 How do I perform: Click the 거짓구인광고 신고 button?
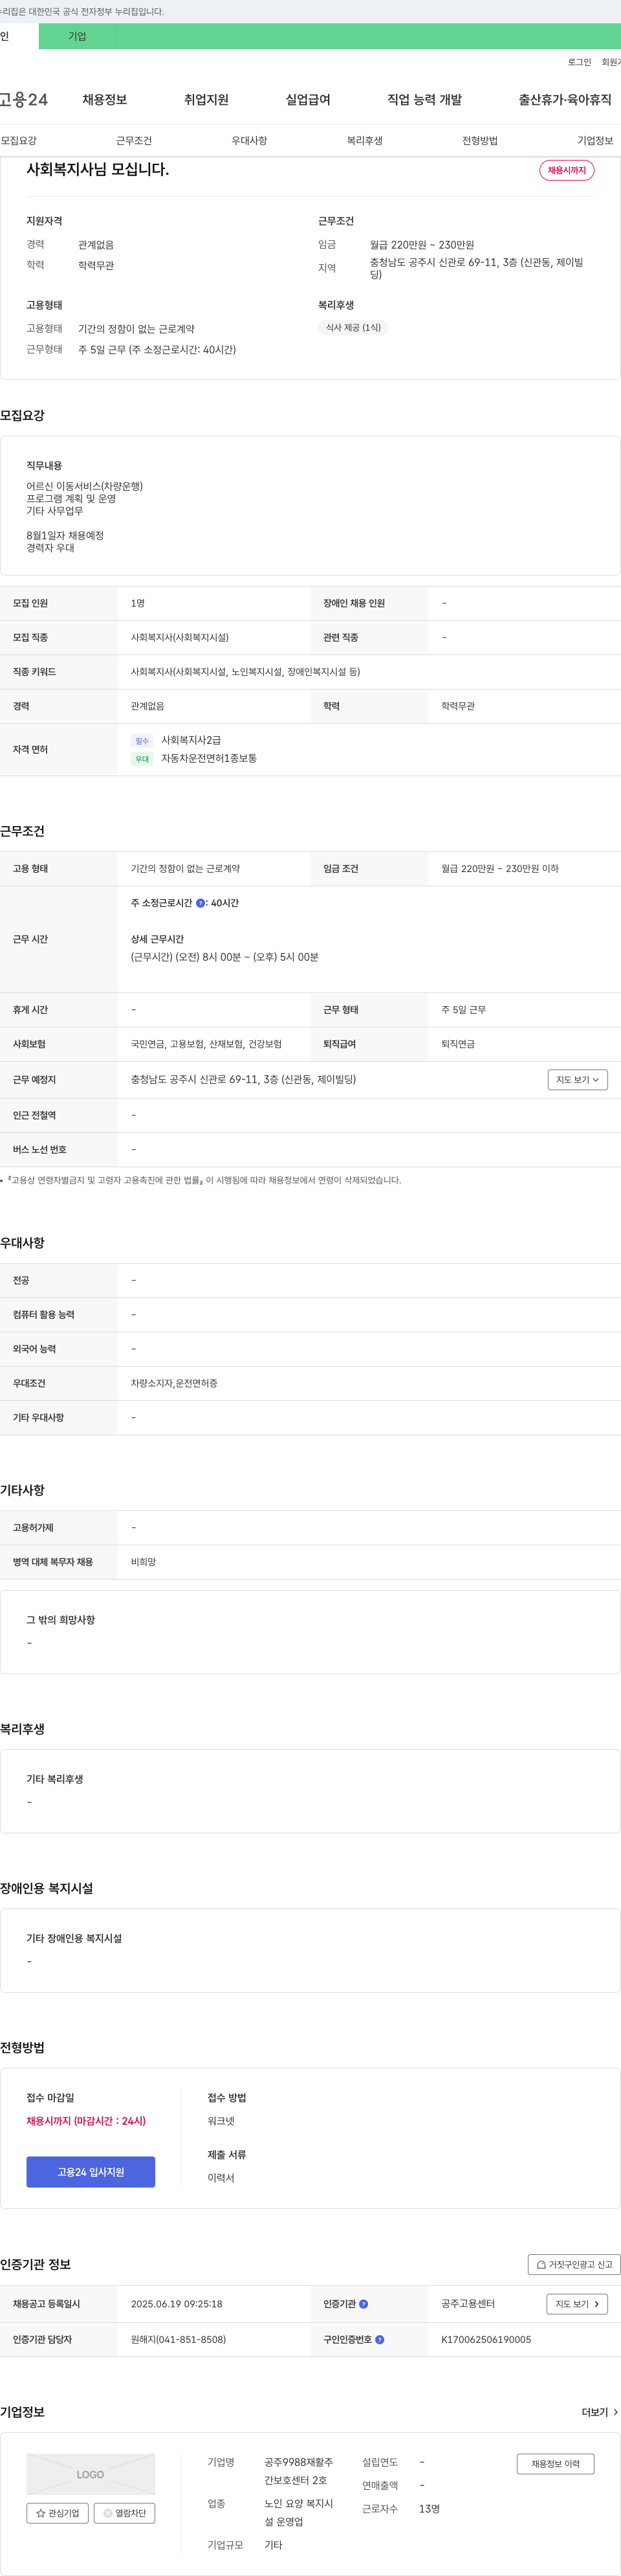[x=574, y=2265]
